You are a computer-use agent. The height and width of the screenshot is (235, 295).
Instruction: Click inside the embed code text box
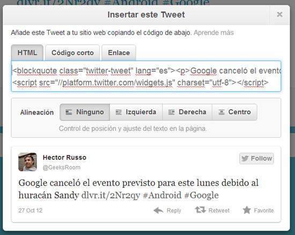146,77
